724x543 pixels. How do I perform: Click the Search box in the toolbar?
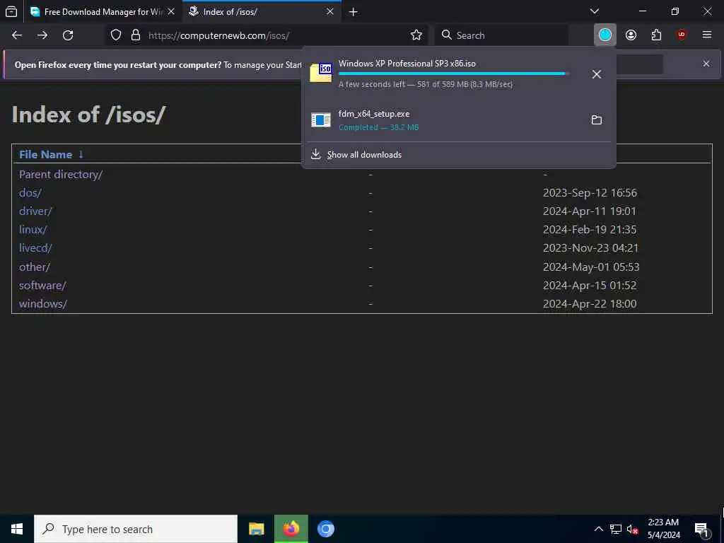click(x=501, y=35)
